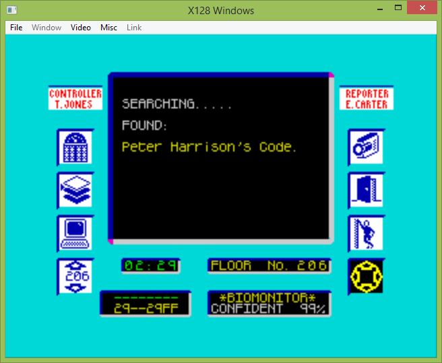The image size is (442, 363).
Task: Open the Video menu
Action: [x=81, y=28]
